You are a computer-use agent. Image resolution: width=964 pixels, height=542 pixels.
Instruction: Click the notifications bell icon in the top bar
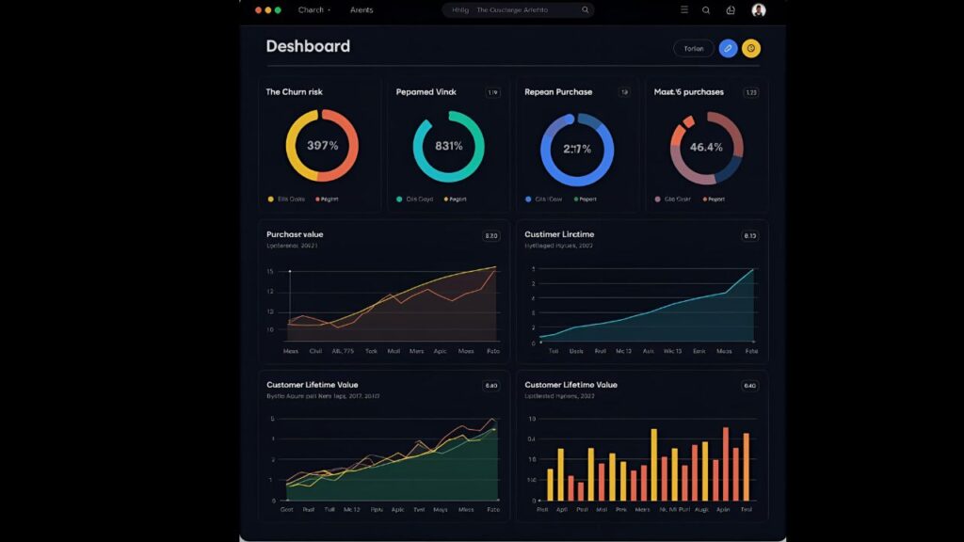click(731, 9)
